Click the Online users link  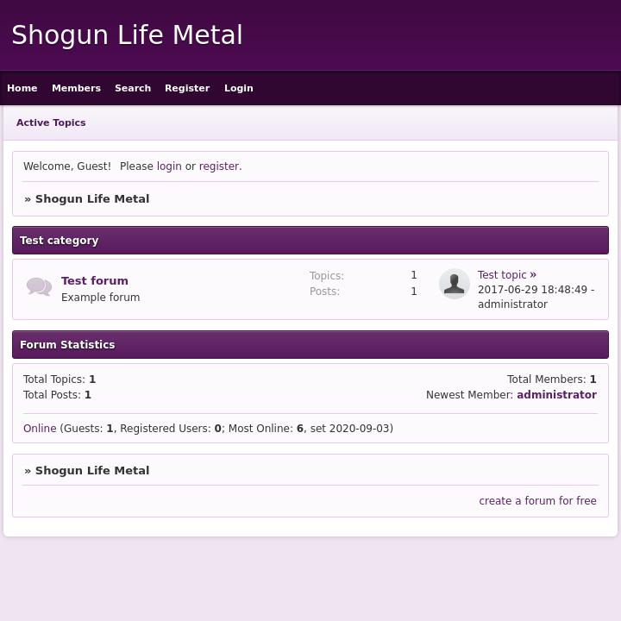pos(40,429)
